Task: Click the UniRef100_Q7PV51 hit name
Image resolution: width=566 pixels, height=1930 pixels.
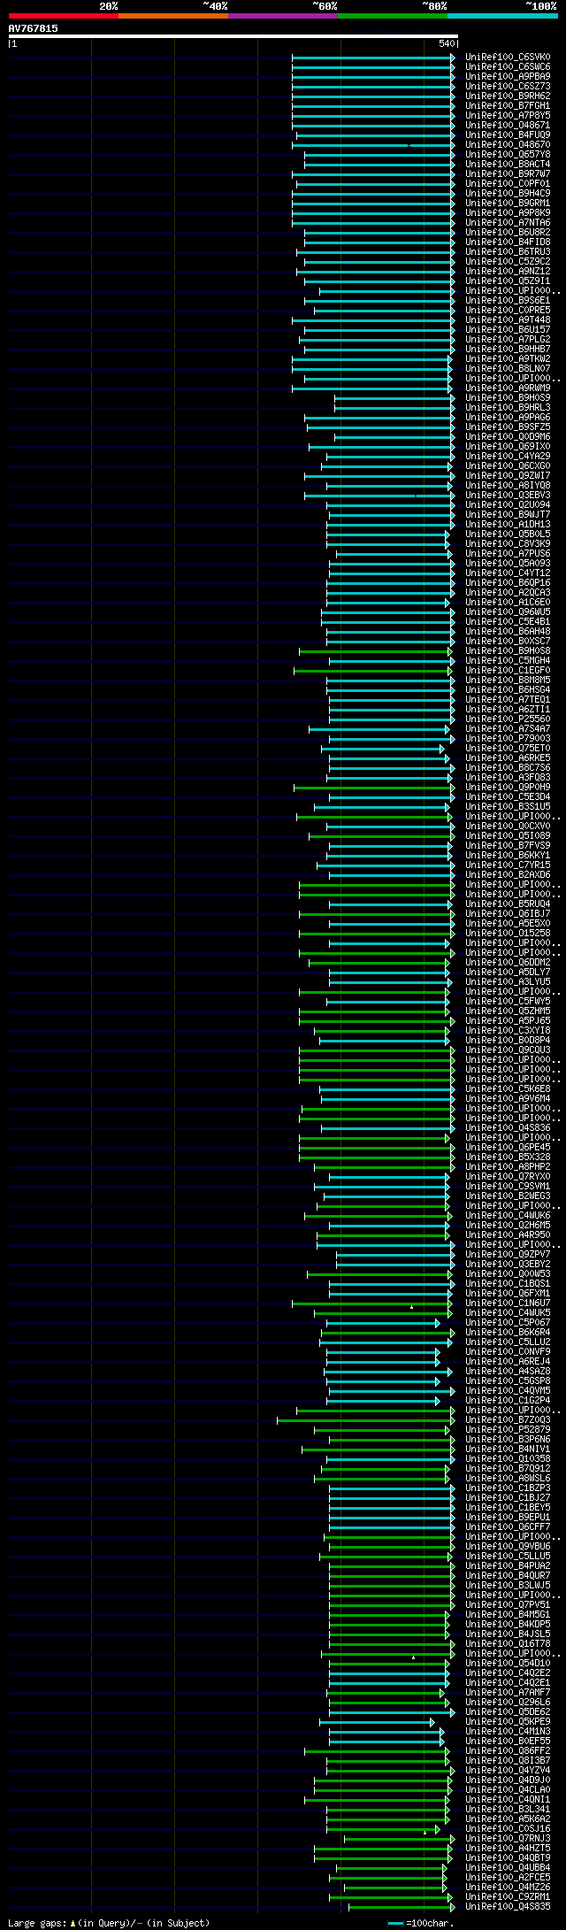Action: click(508, 1604)
